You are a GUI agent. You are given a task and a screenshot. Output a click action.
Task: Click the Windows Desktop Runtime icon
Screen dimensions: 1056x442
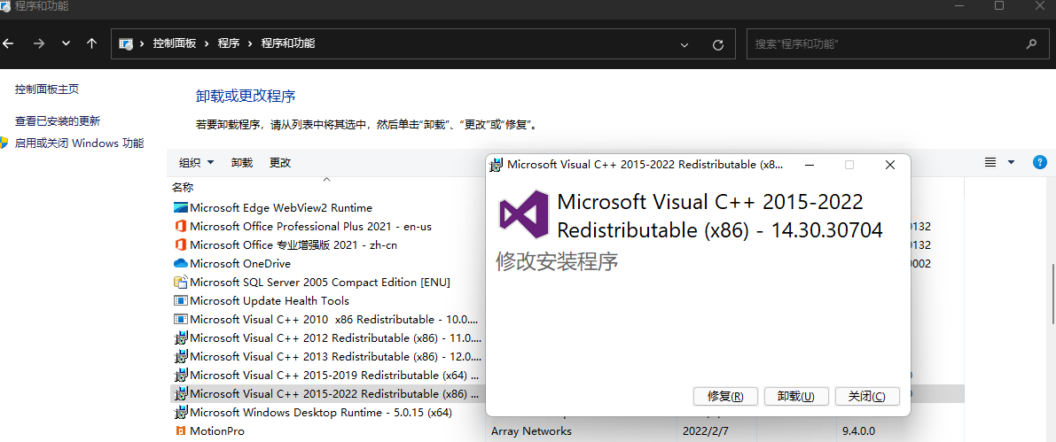tap(181, 412)
